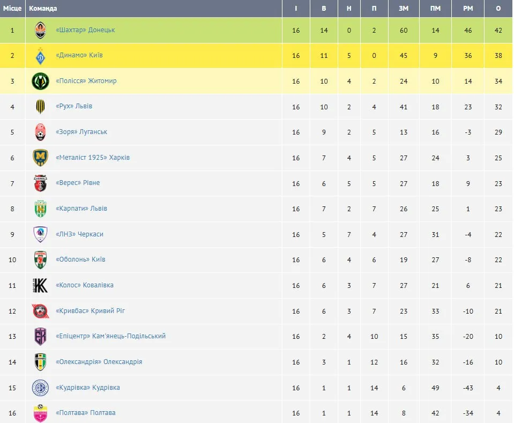Screen dimensions: 514x423
Task: Click the Dynamo Kyiv club crest
Action: pyautogui.click(x=40, y=56)
